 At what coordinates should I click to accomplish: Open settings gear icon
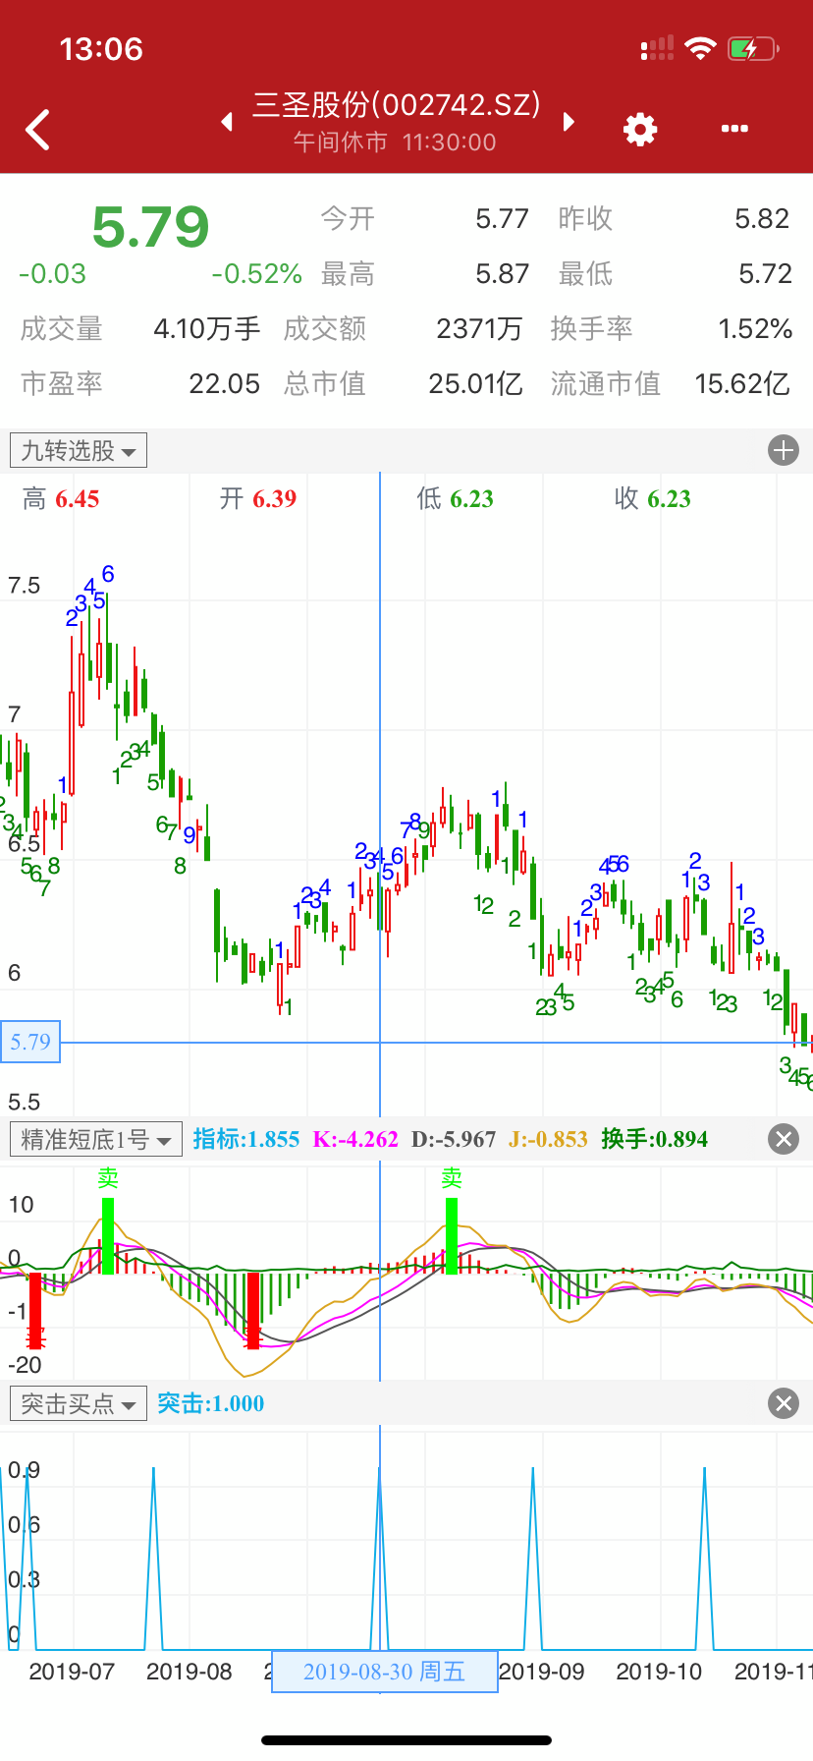click(x=640, y=129)
